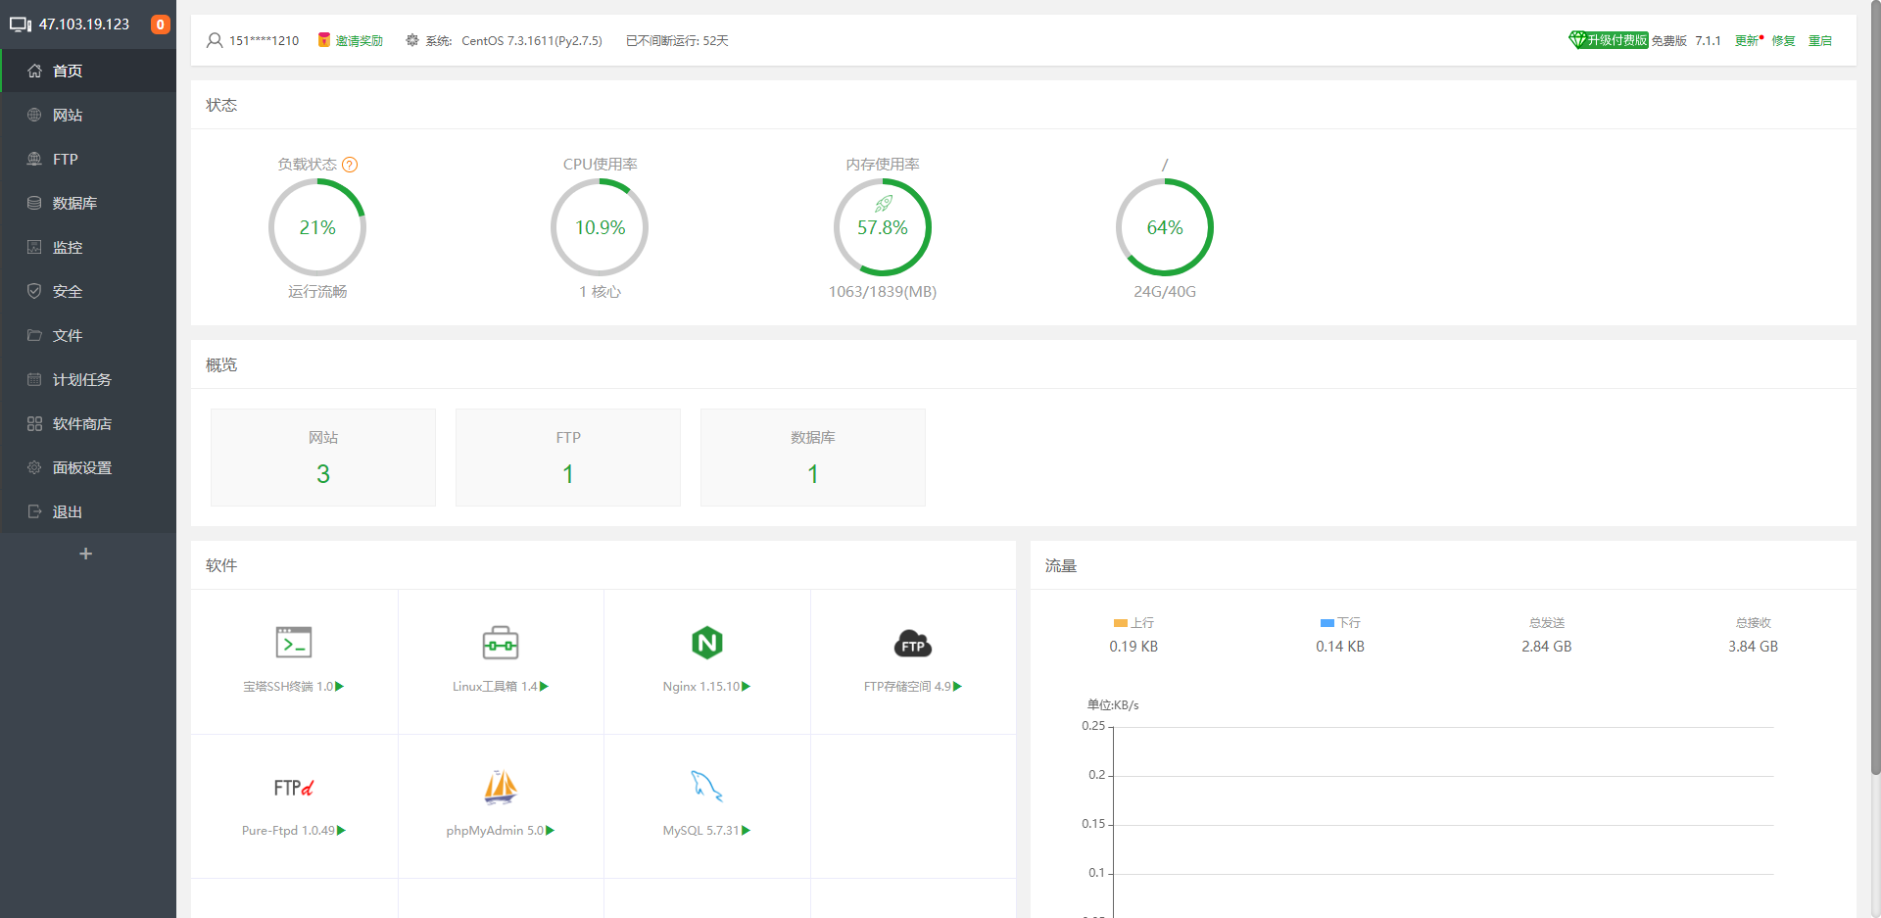The width and height of the screenshot is (1881, 918).
Task: Click the rocket icon in memory gauge
Action: 883,204
